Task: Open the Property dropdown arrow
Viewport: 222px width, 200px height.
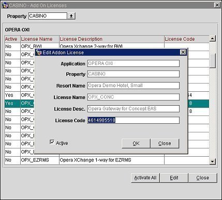Action: pyautogui.click(x=71, y=16)
